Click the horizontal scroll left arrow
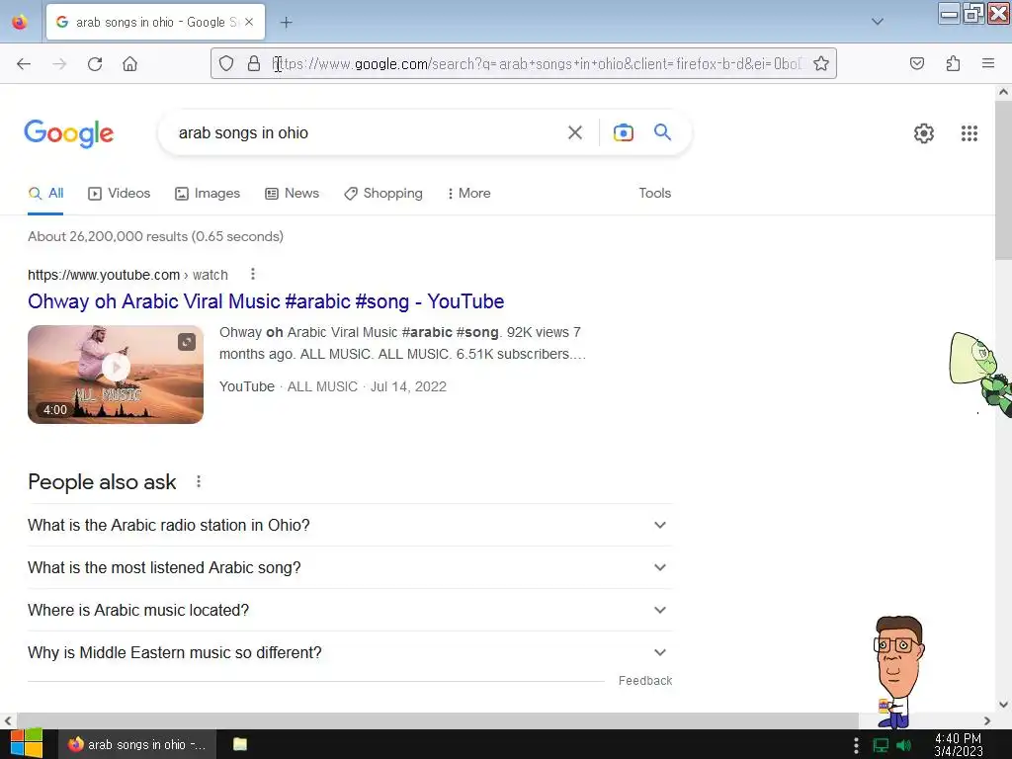 point(8,720)
